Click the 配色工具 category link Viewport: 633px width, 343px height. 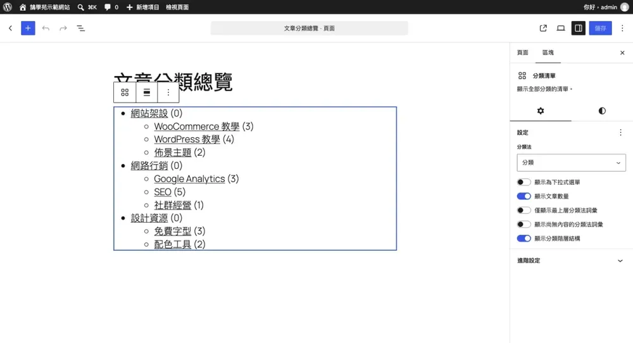pyautogui.click(x=172, y=244)
